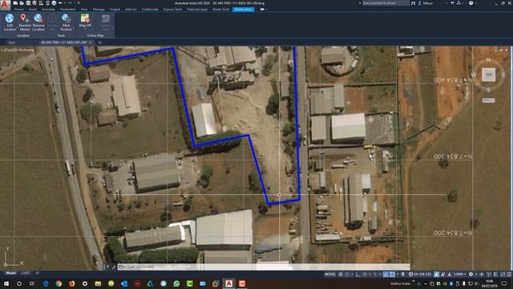Screen dimensions: 513x289
Task: Click the SA-SIR-23S coordinate system status entry
Action: (x=420, y=275)
